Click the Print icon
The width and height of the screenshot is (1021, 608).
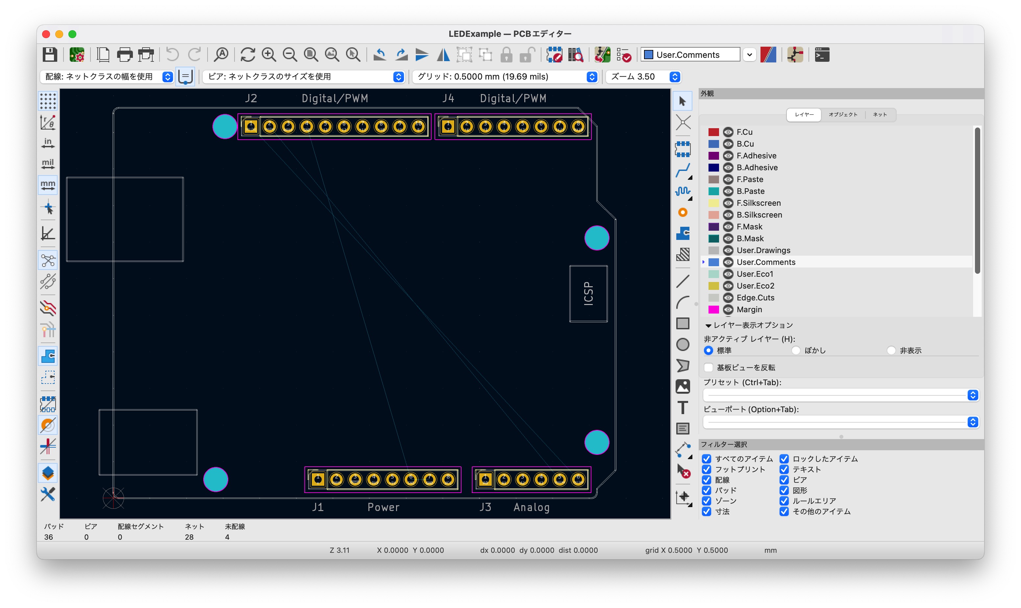(125, 55)
